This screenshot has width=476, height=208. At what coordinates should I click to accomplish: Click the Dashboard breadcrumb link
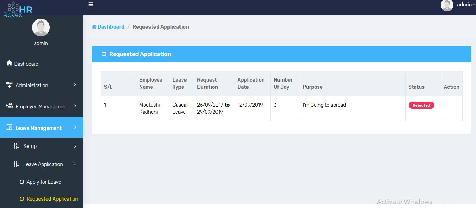point(111,27)
